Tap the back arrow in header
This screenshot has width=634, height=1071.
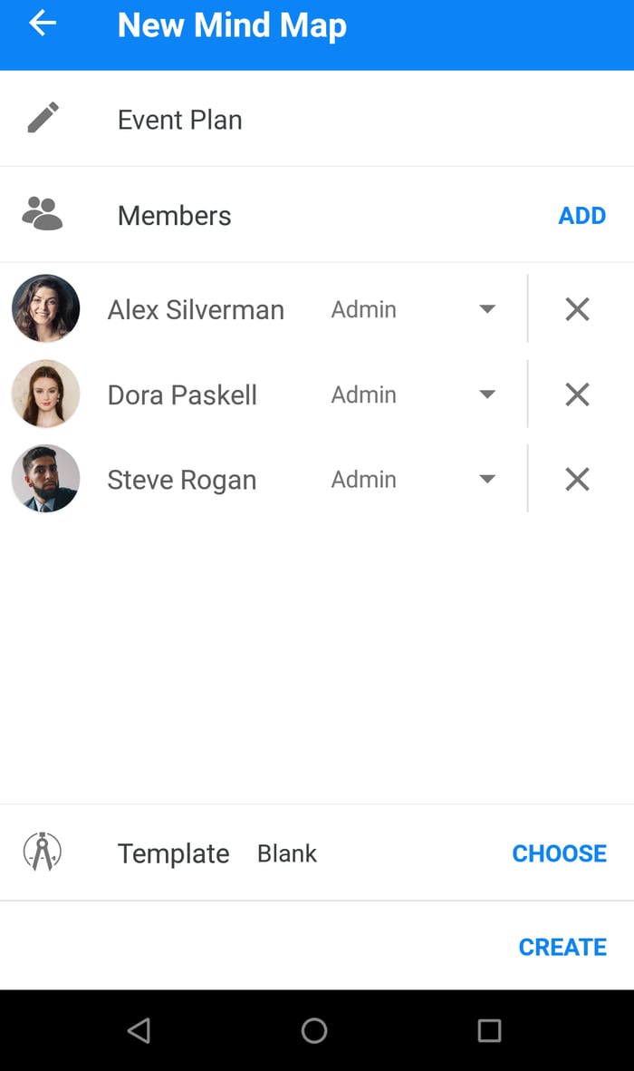point(43,24)
